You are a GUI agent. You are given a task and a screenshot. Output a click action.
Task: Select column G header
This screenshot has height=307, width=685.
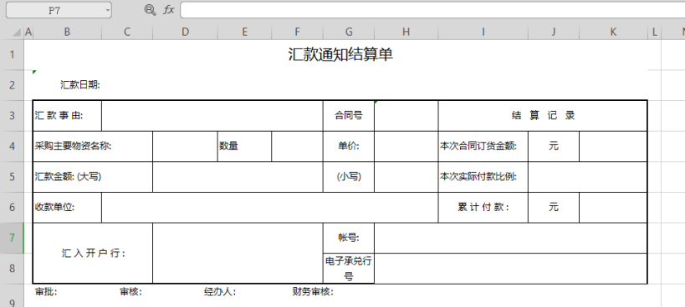tap(349, 32)
